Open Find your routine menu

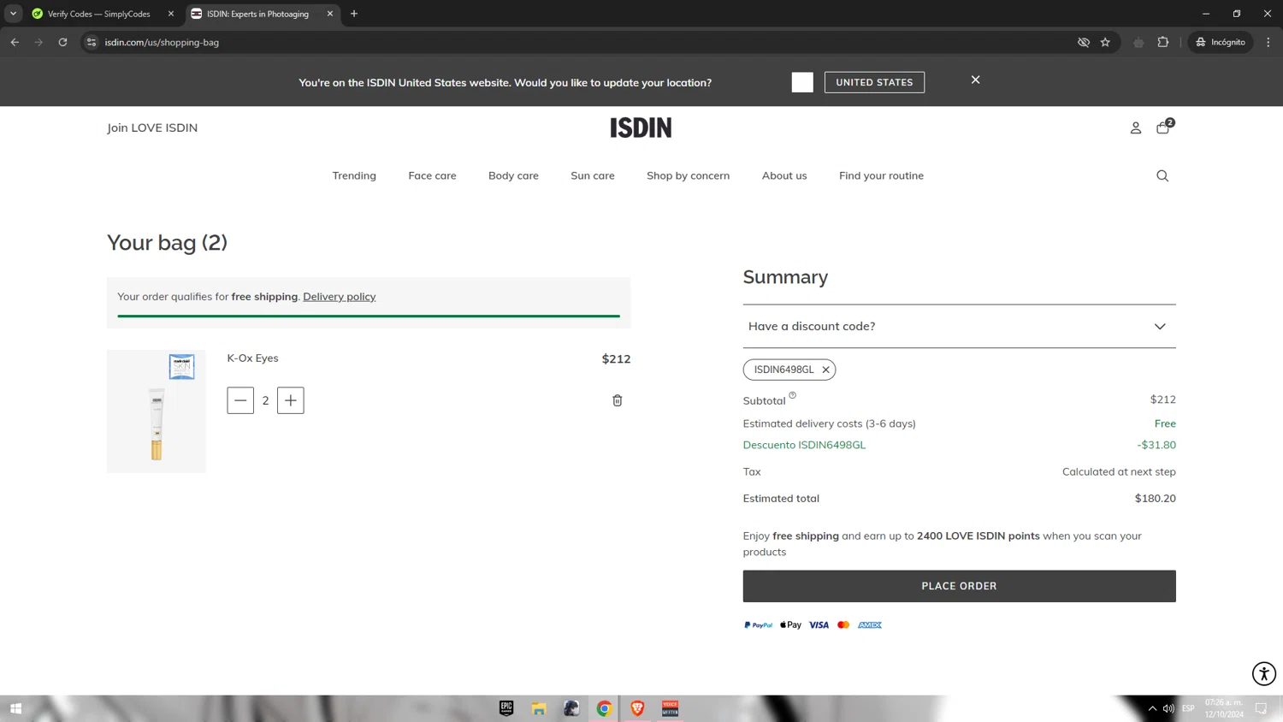pos(881,175)
